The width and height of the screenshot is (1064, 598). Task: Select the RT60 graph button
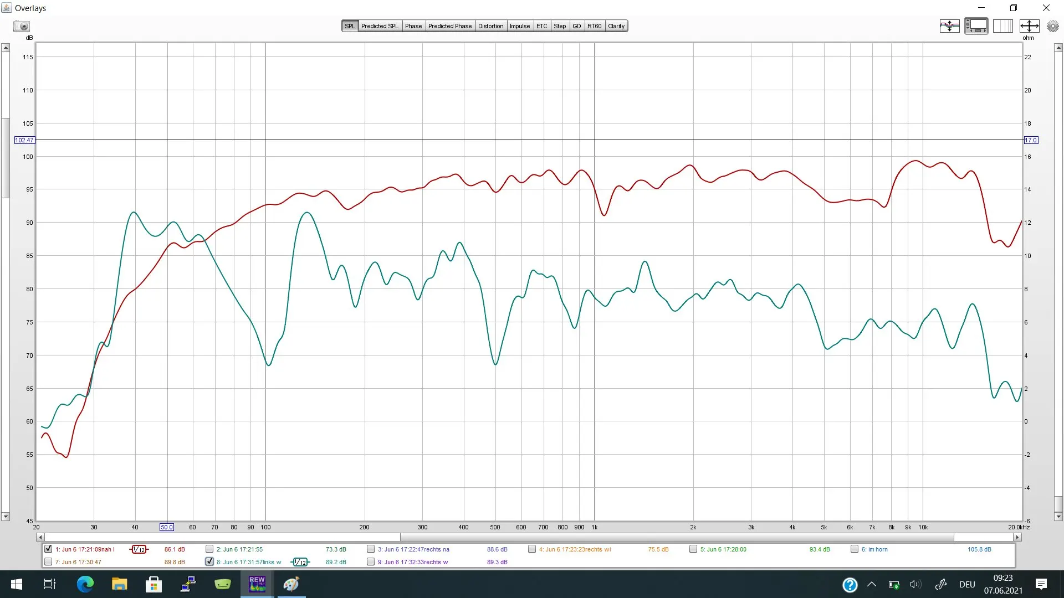594,26
